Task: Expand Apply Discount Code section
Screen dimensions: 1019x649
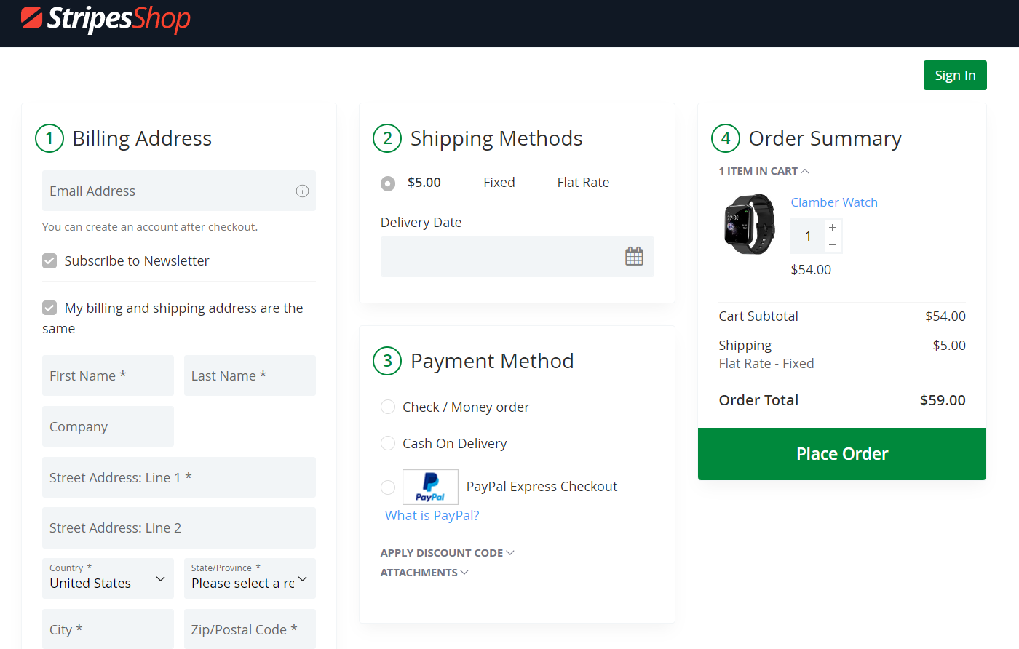Action: point(447,553)
